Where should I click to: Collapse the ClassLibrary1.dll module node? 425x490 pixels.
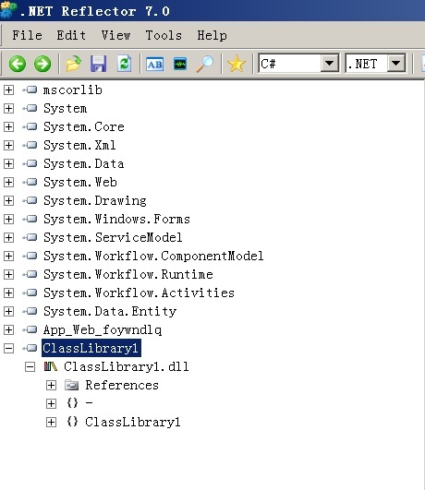click(30, 366)
